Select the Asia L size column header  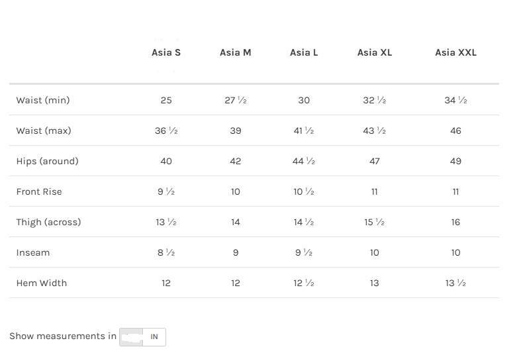[304, 52]
